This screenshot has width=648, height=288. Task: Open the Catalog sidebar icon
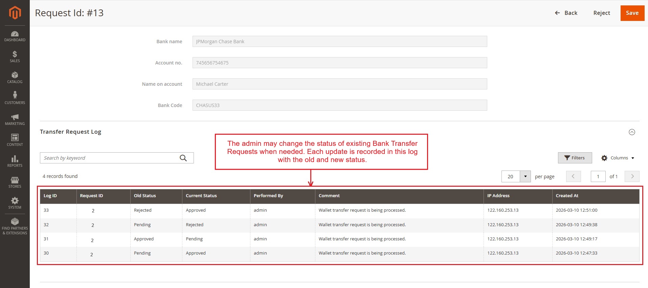[x=15, y=75]
